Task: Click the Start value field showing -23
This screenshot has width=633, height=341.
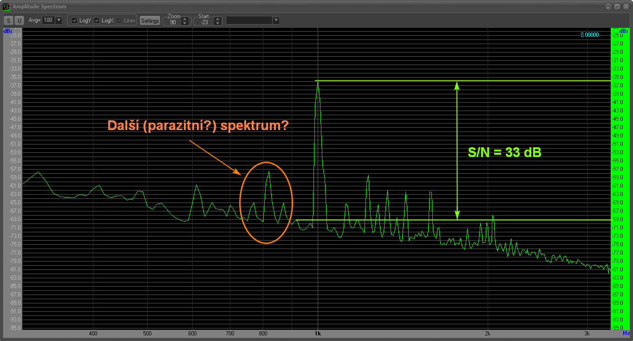Action: point(203,22)
